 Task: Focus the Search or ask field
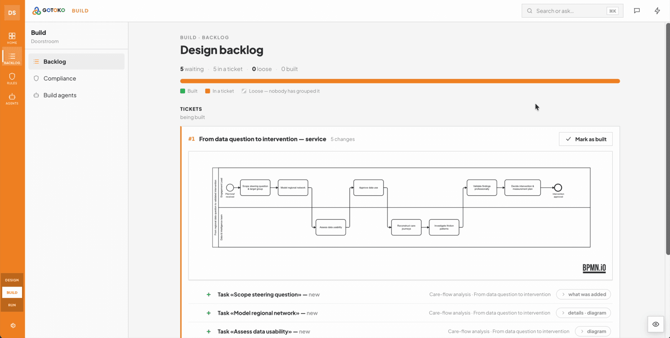(572, 11)
